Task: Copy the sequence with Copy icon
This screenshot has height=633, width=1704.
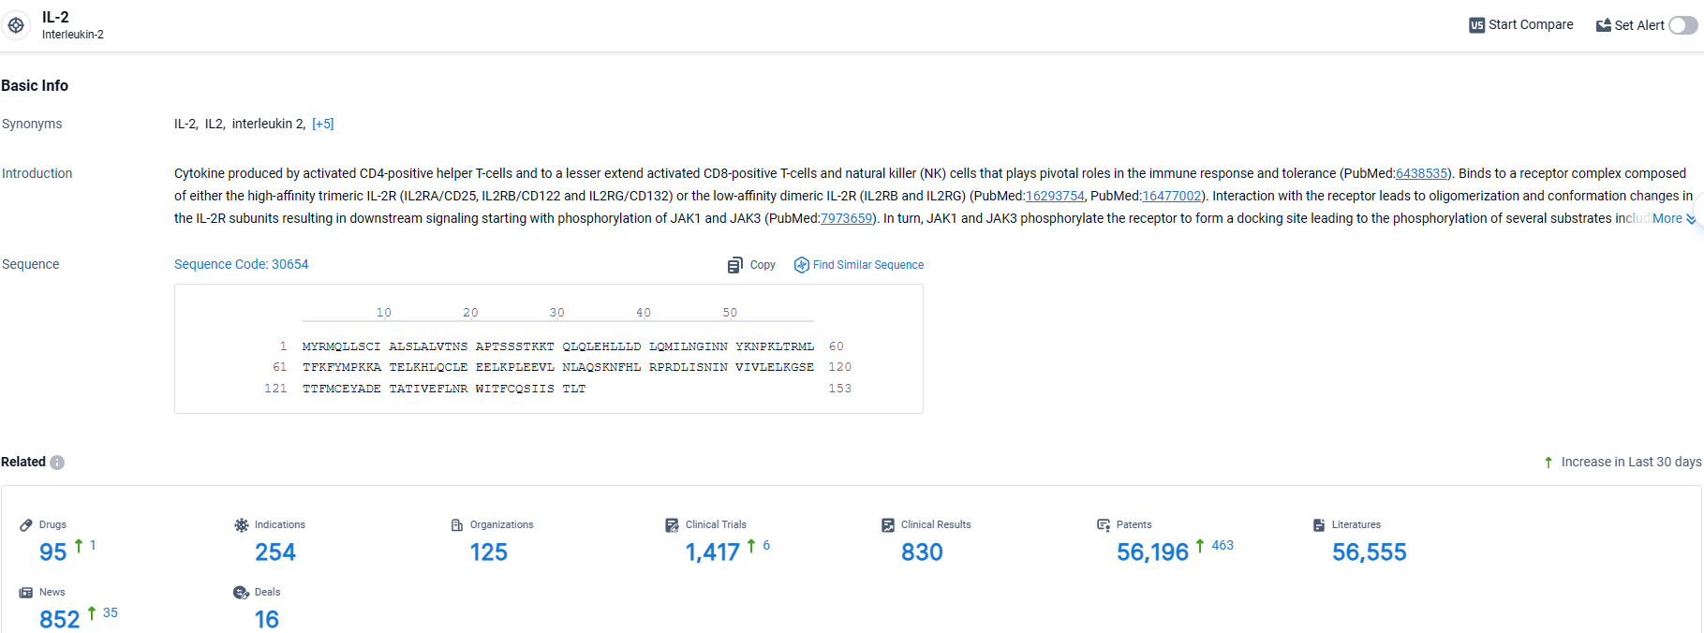Action: 735,265
